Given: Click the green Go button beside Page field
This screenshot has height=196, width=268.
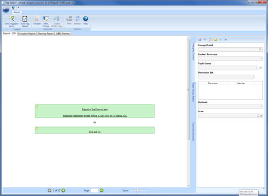Looking at the screenshot, I should click(101, 190).
